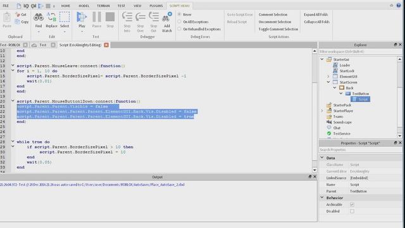Click the Step Into debugger icon

(x=127, y=17)
